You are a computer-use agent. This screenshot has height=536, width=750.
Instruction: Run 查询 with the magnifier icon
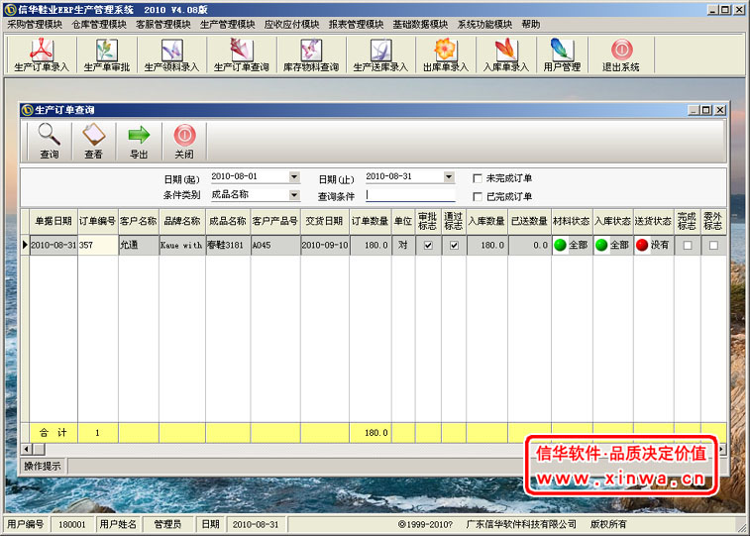50,141
